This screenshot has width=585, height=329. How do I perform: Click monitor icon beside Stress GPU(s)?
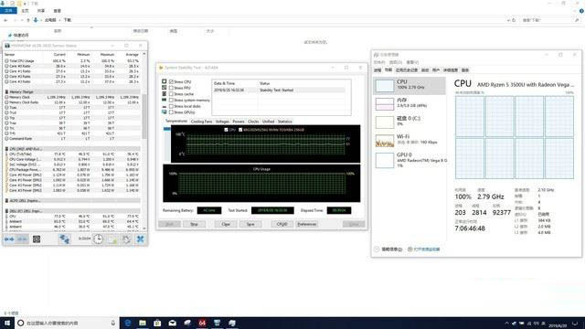tap(165, 111)
